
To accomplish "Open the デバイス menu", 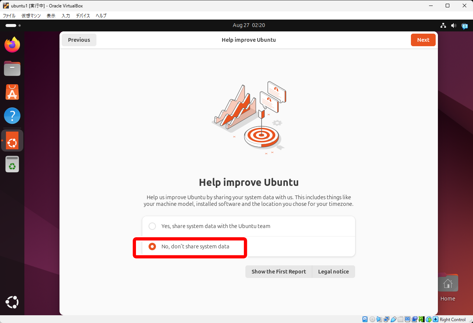I will click(83, 16).
